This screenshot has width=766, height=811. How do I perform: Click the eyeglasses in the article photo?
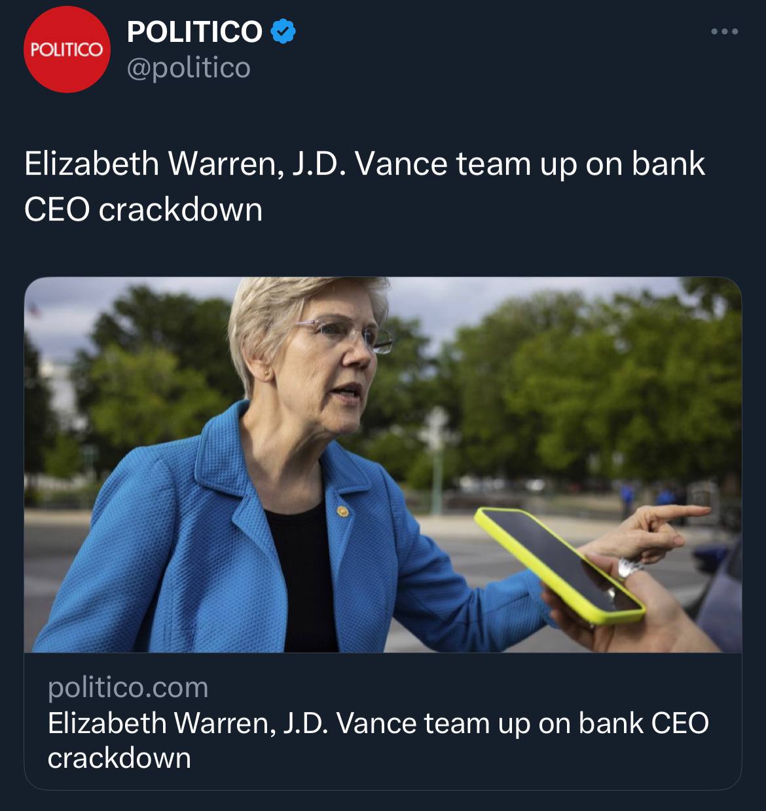click(x=347, y=333)
